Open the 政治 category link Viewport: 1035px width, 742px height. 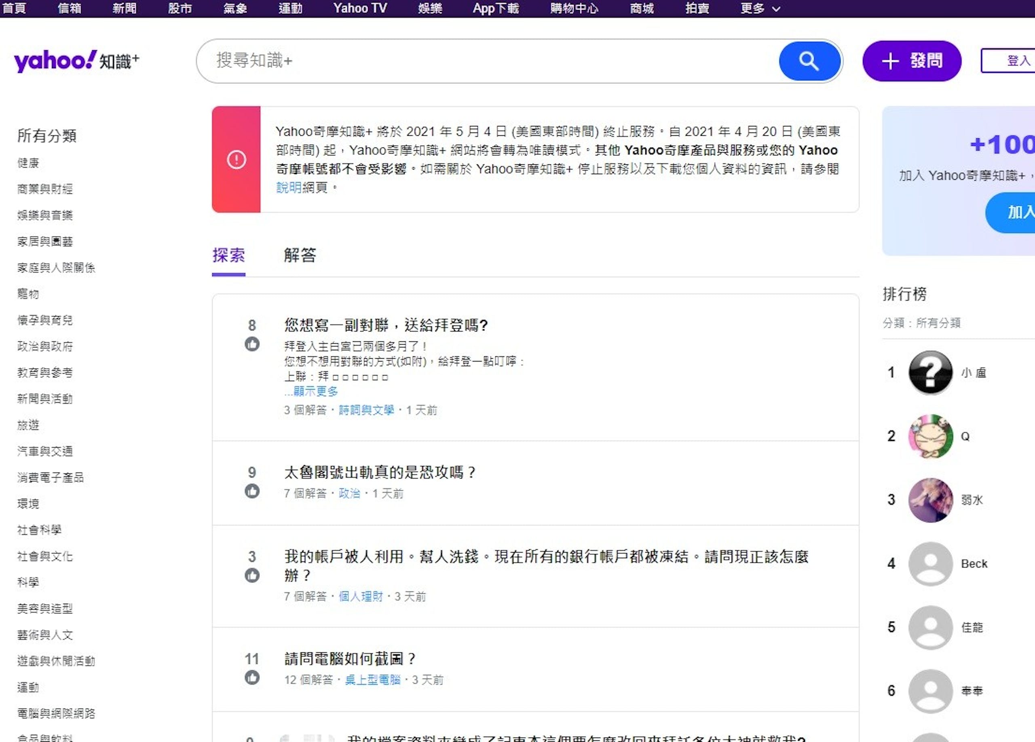tap(350, 493)
